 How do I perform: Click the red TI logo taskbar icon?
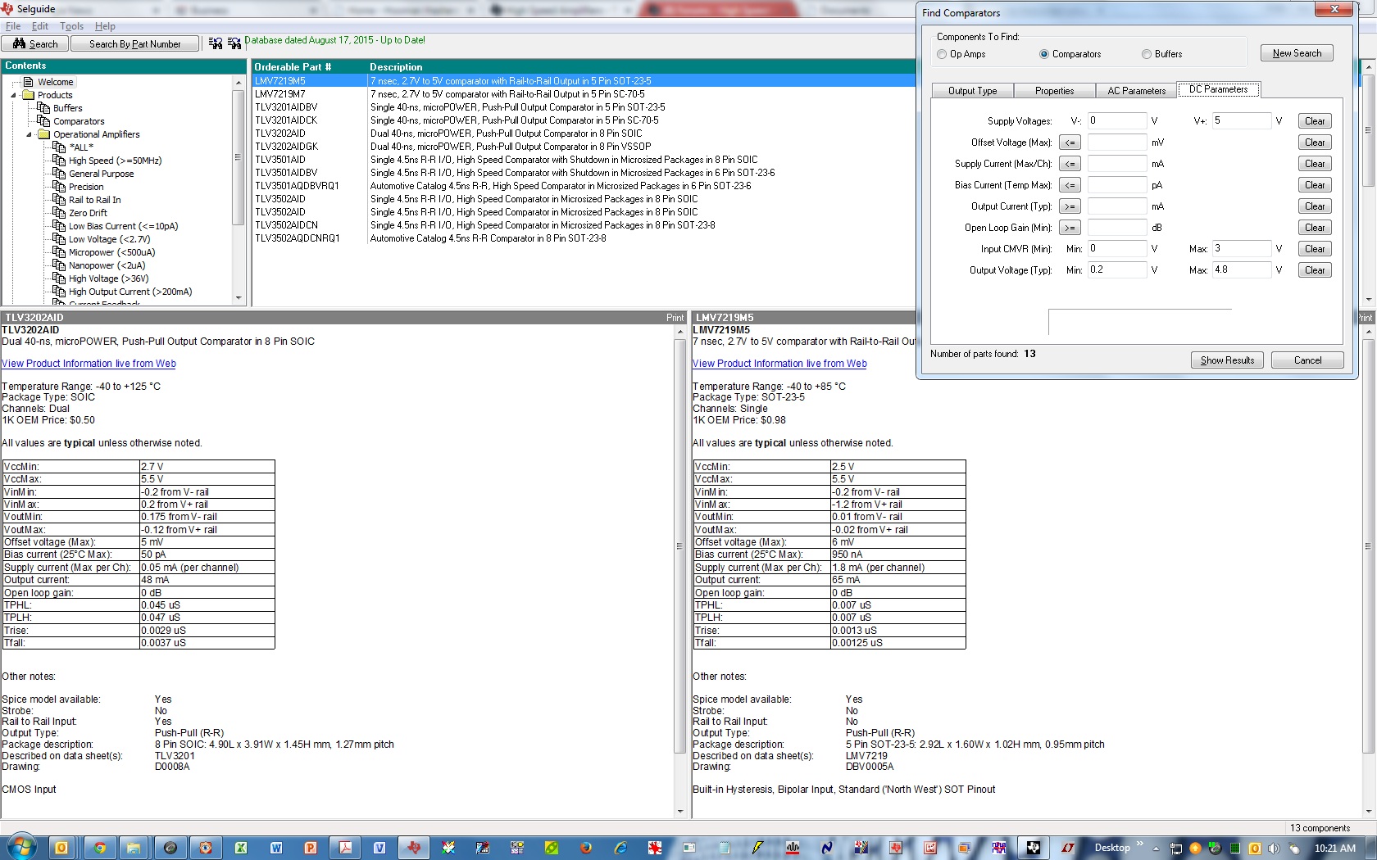[415, 848]
